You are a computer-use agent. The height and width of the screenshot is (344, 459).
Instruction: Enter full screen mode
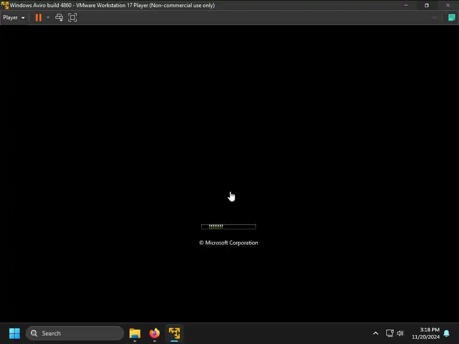click(73, 17)
